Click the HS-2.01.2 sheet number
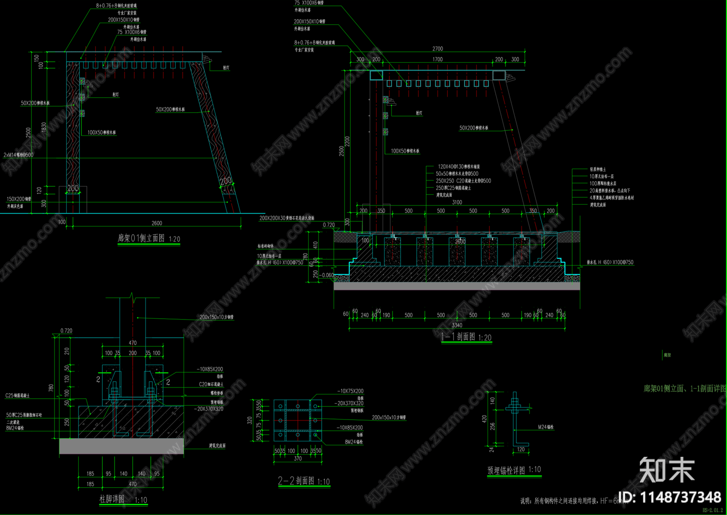Image resolution: width=727 pixels, height=515 pixels. pyautogui.click(x=712, y=510)
